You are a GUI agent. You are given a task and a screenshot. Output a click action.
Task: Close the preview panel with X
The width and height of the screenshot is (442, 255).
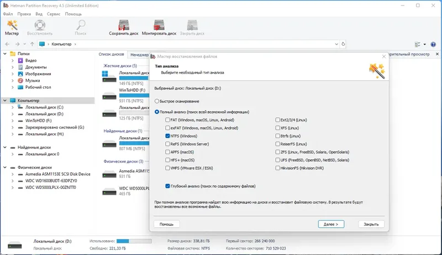click(437, 54)
